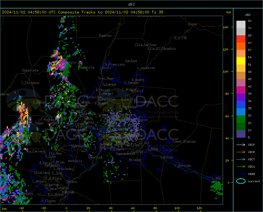Click the 60 km vertical axis tick
The height and width of the screenshot is (212, 263).
[227, 116]
